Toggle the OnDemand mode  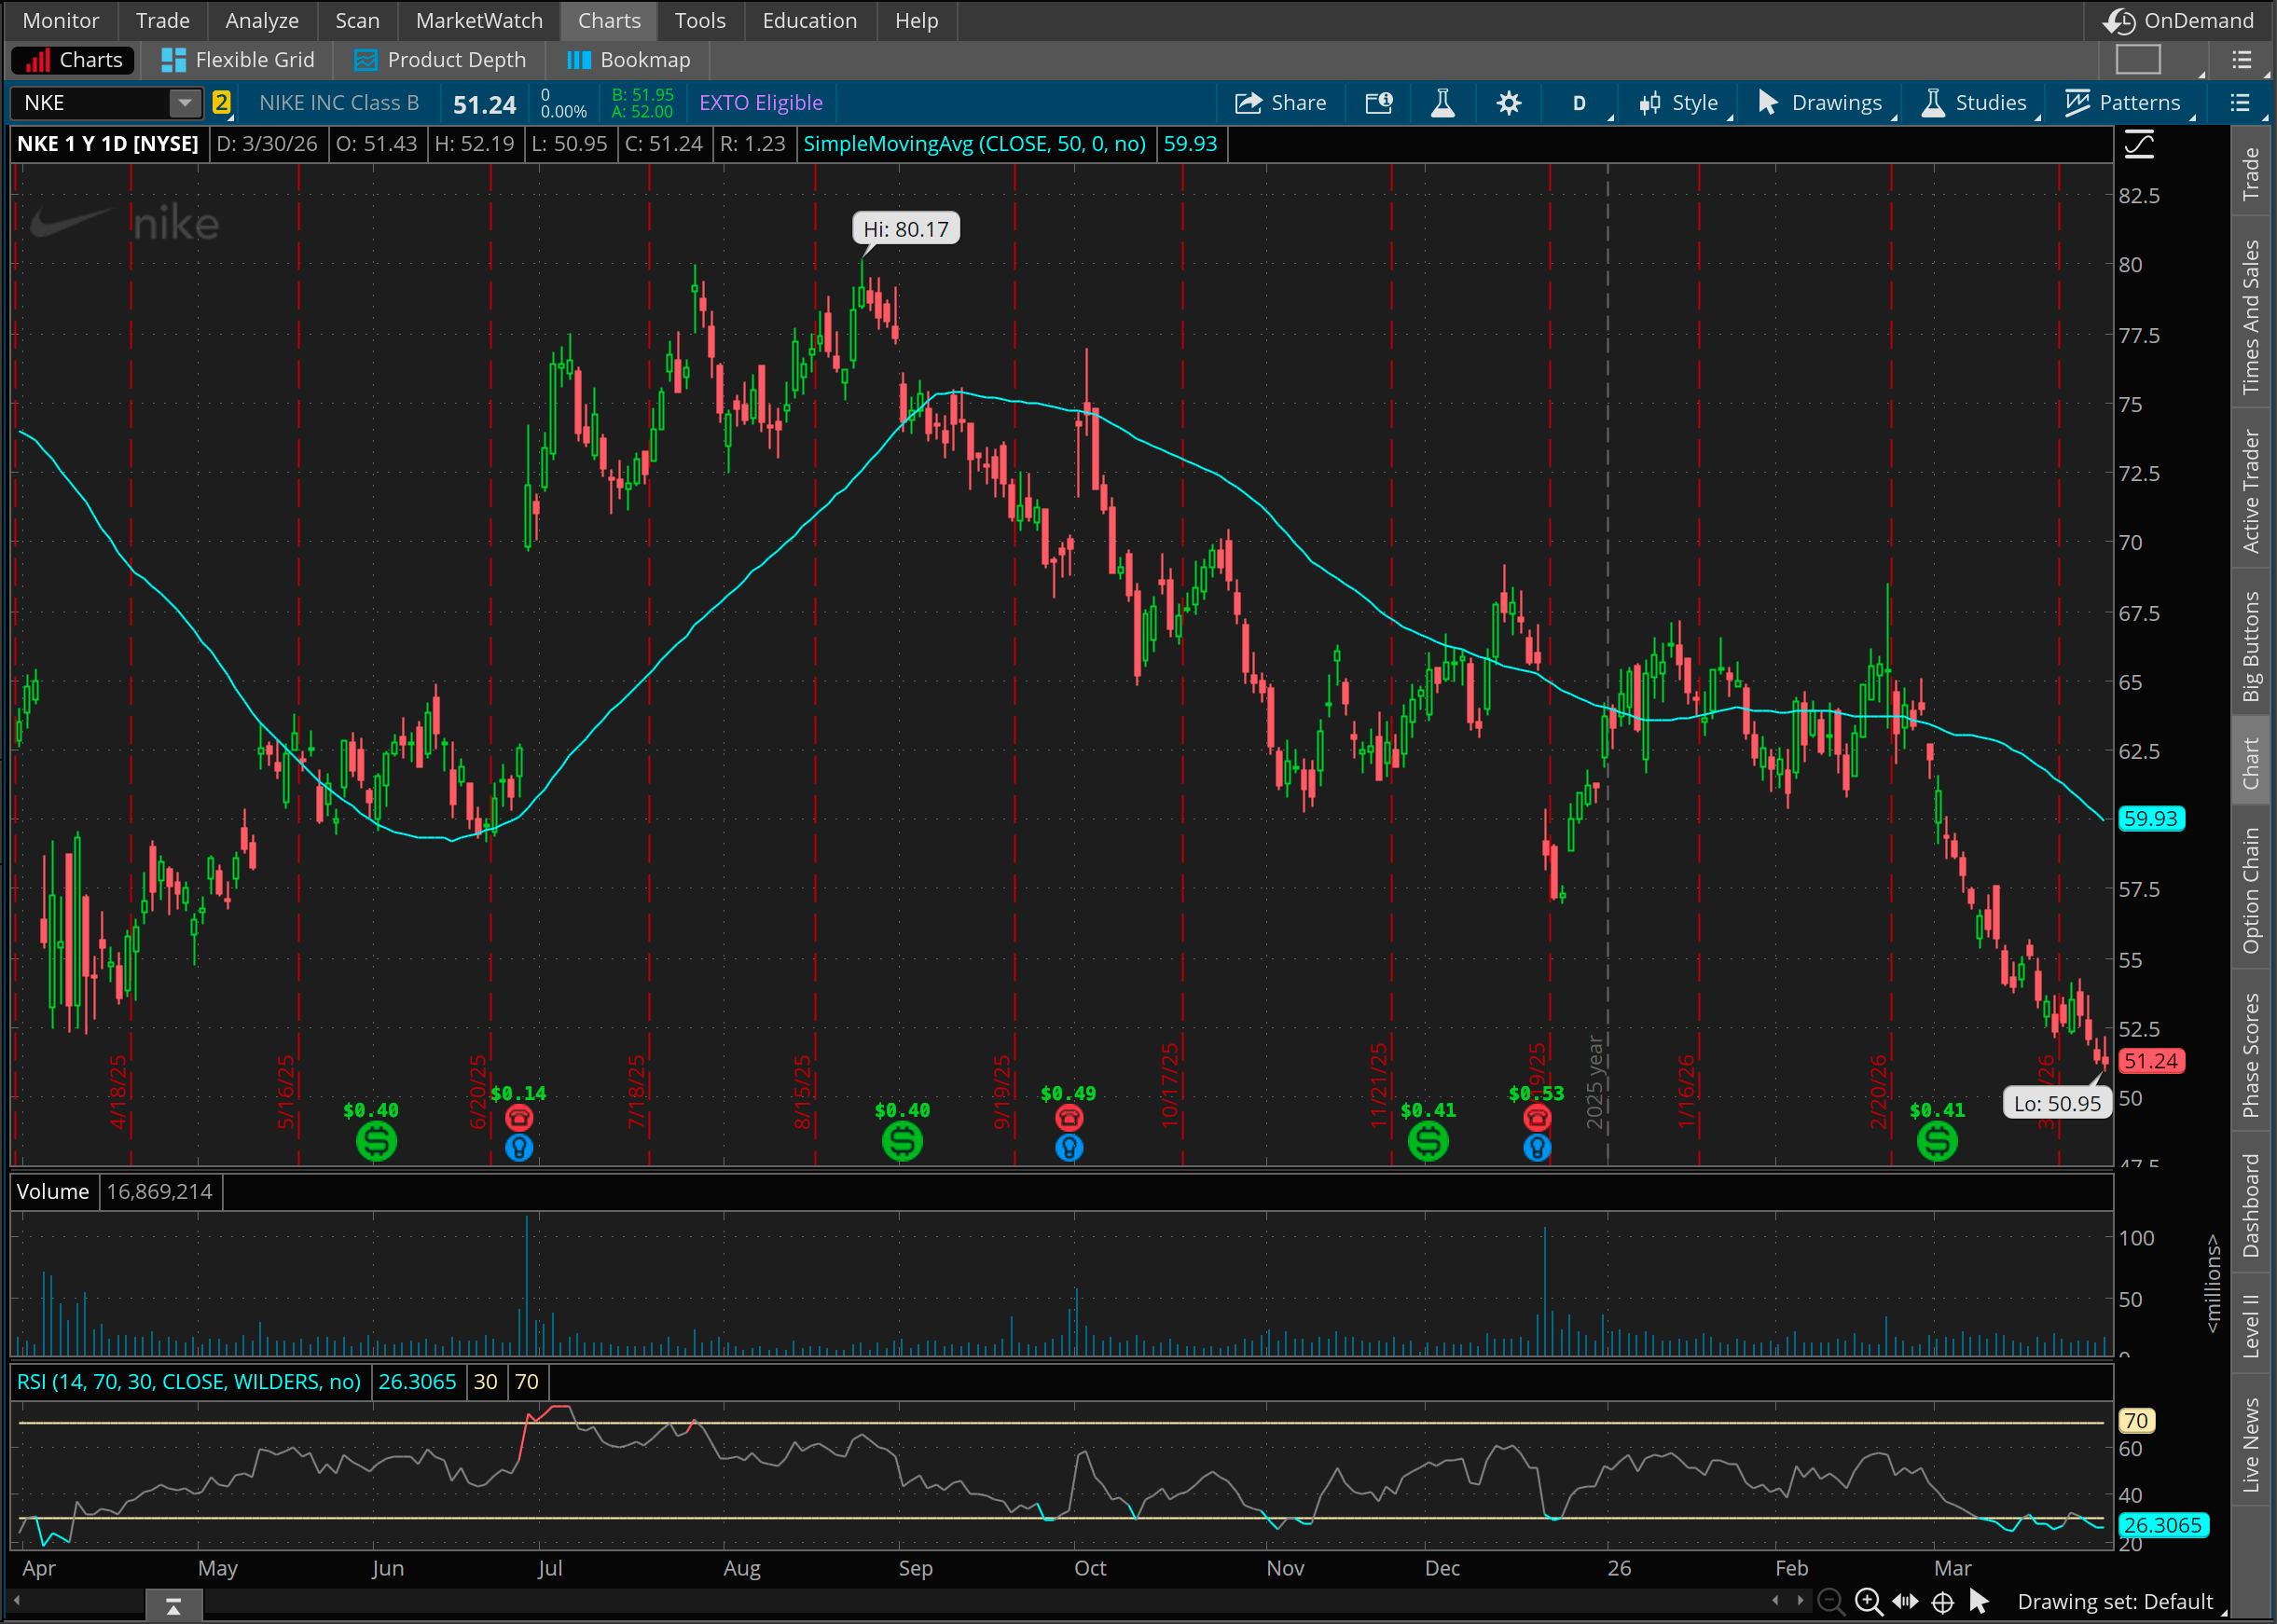point(2178,20)
